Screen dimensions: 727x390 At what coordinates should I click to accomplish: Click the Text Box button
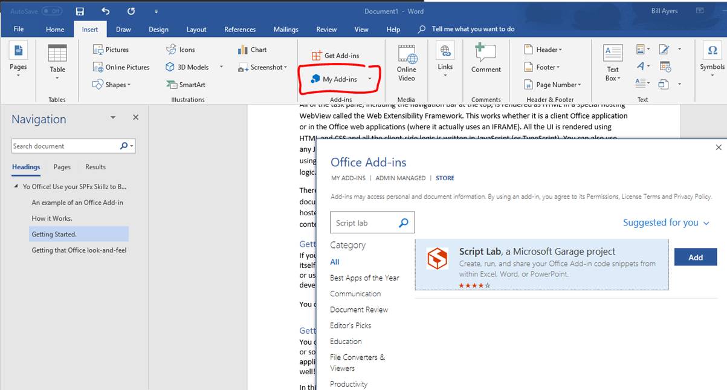(613, 63)
